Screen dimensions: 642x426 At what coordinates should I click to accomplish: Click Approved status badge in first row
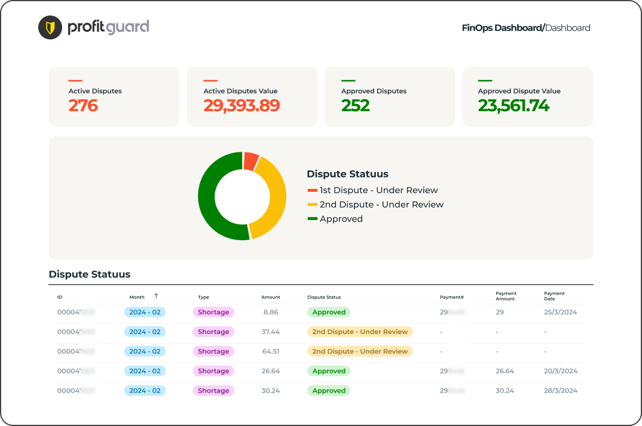pyautogui.click(x=329, y=312)
